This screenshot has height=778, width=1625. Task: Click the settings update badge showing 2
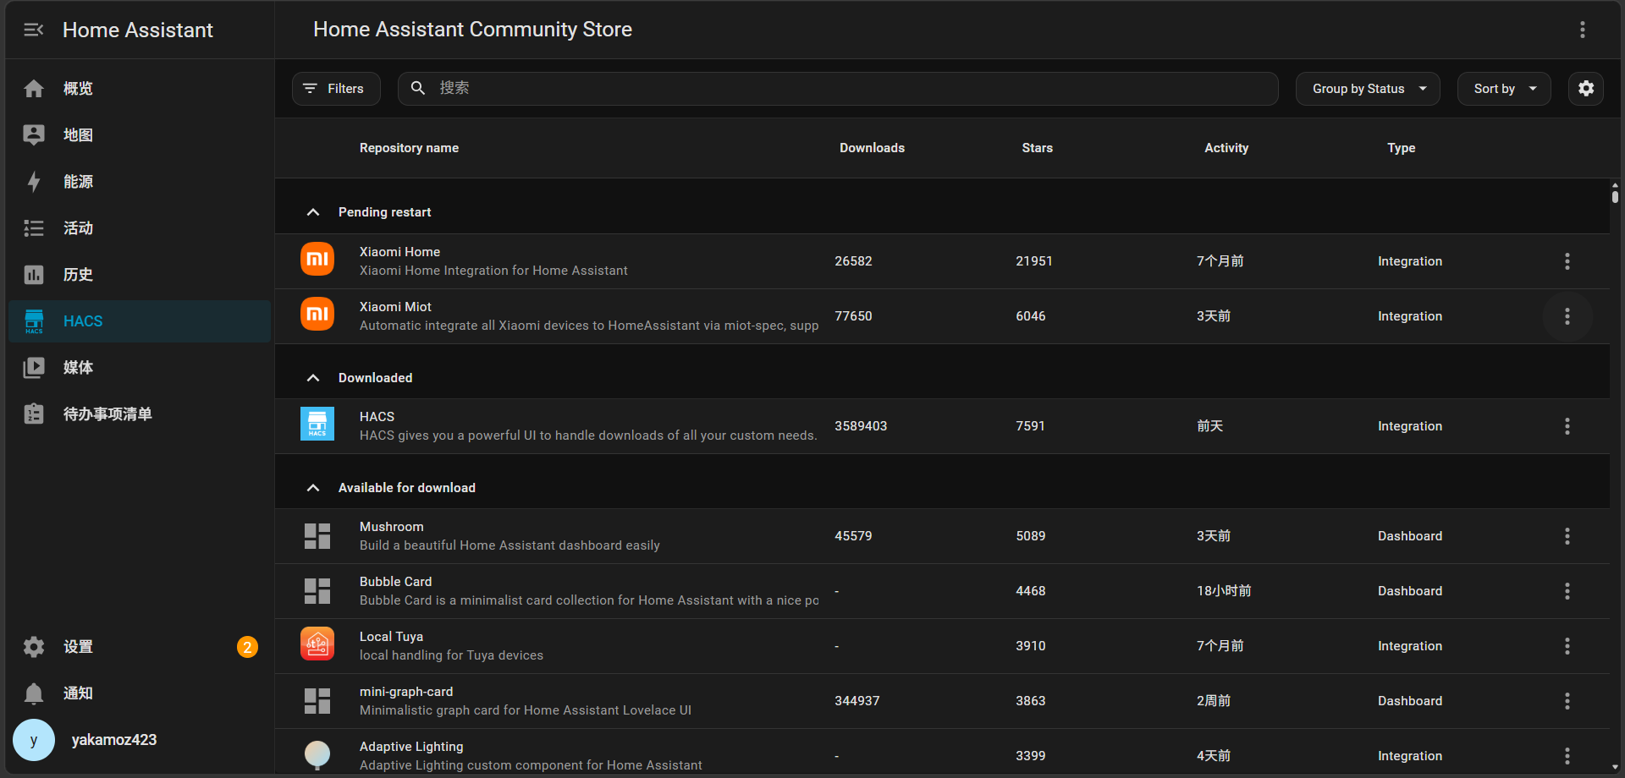point(247,647)
